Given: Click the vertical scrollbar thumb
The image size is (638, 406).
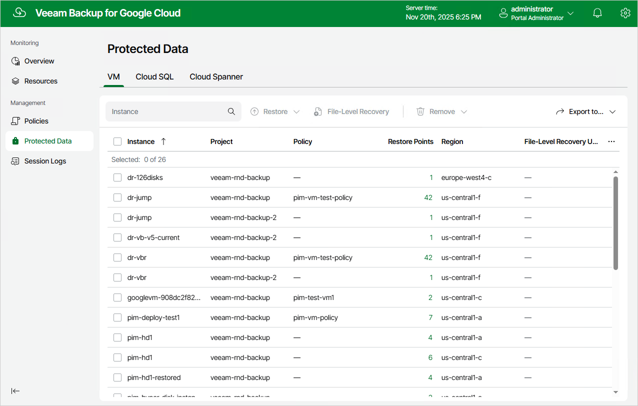Looking at the screenshot, I should click(x=615, y=223).
